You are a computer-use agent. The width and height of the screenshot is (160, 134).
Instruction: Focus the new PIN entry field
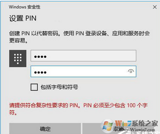83,56
